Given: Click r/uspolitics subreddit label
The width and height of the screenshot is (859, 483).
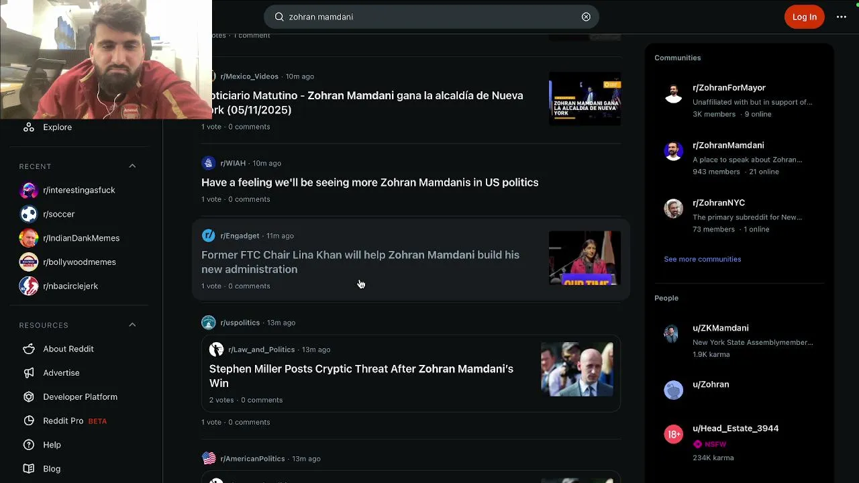Looking at the screenshot, I should (240, 323).
